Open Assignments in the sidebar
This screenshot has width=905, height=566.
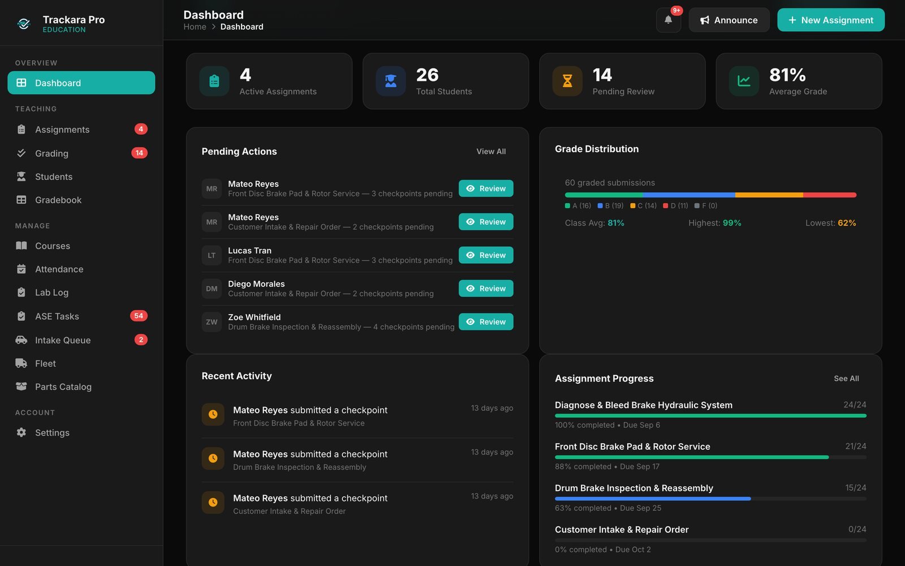[81, 130]
